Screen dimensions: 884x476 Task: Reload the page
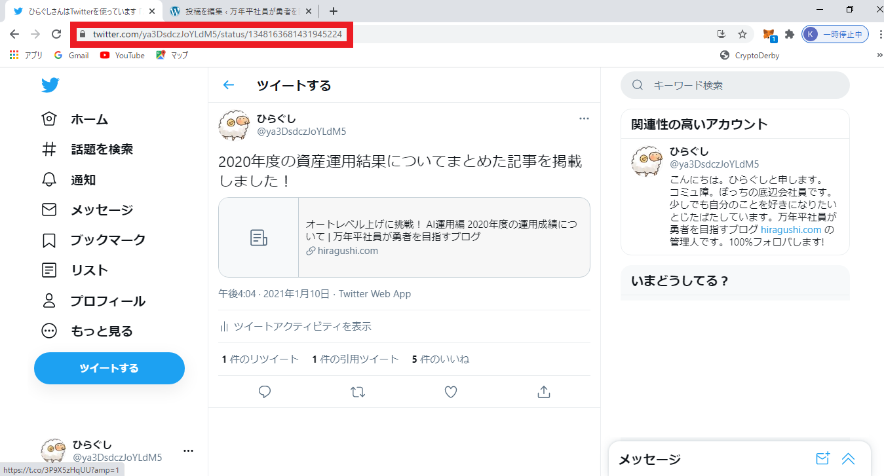tap(56, 34)
